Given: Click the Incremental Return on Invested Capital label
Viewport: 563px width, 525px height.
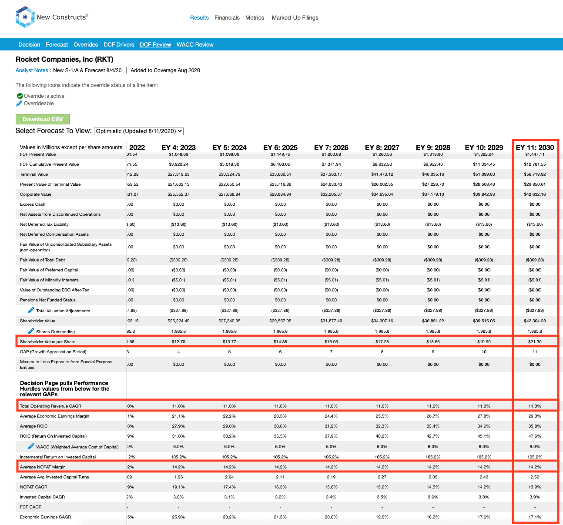Looking at the screenshot, I should 58,457.
